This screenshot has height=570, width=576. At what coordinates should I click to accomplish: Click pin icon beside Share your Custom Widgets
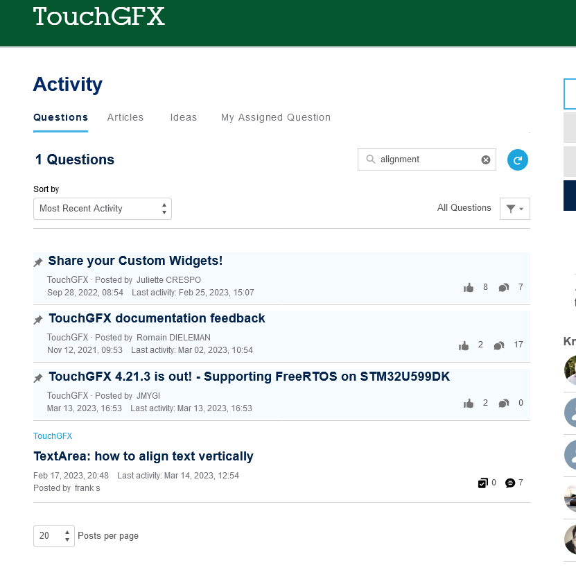pyautogui.click(x=38, y=262)
